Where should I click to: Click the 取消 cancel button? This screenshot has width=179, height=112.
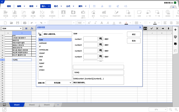point(134,41)
